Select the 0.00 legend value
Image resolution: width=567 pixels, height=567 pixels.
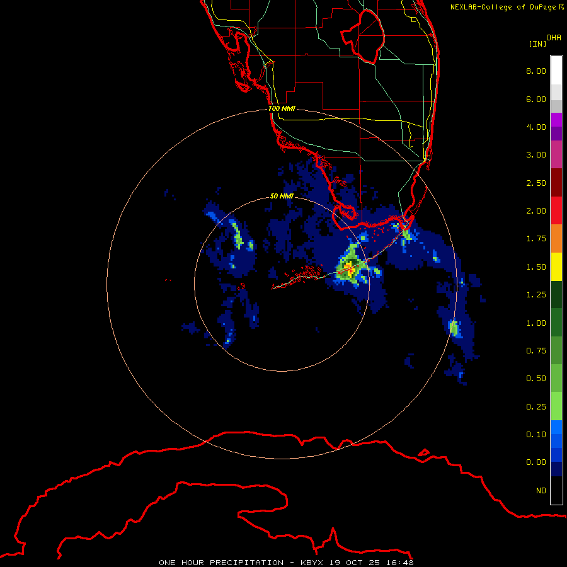point(536,462)
